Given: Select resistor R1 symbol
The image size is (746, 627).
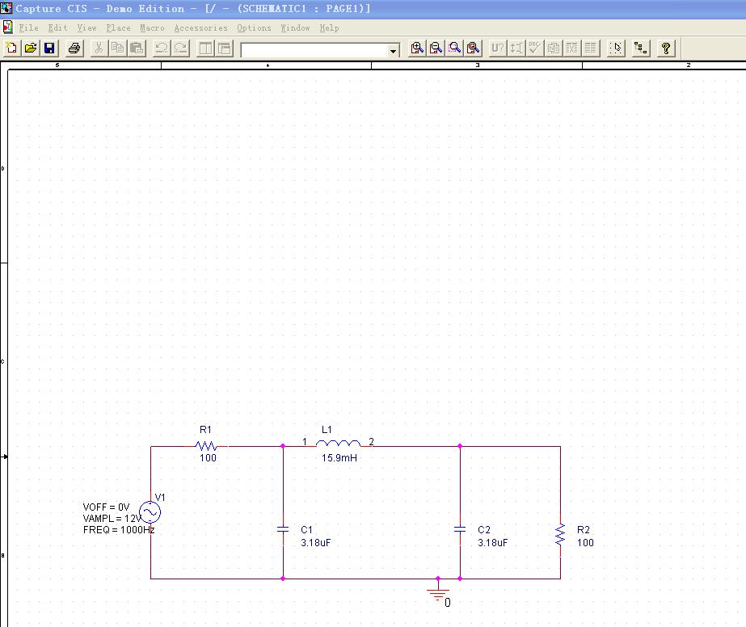Looking at the screenshot, I should point(206,446).
